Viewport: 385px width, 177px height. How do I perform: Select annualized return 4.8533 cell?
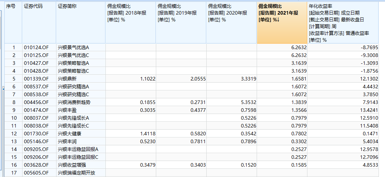click(343, 165)
